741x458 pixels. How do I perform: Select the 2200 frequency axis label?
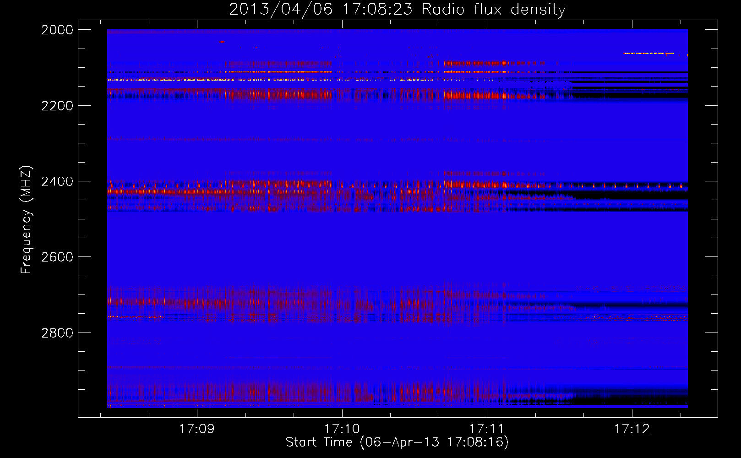[x=57, y=106]
